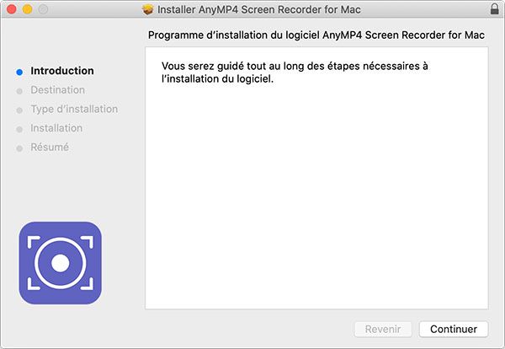
Task: Click the Destination step bullet
Action: pyautogui.click(x=19, y=90)
